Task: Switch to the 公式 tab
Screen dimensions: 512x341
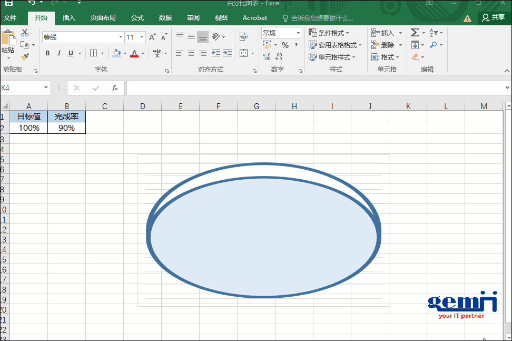Action: click(x=137, y=18)
